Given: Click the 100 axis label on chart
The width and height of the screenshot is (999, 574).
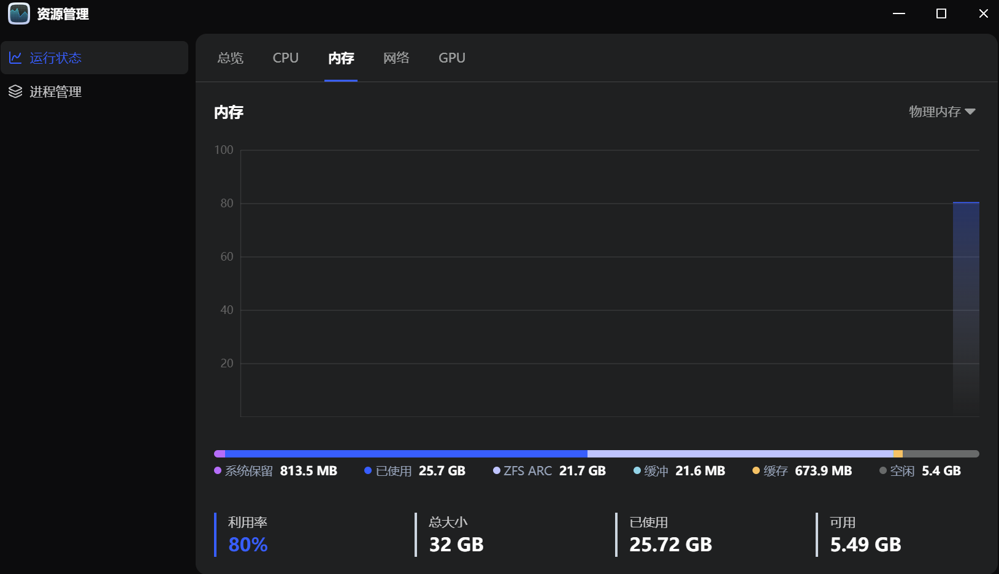Looking at the screenshot, I should pyautogui.click(x=224, y=150).
